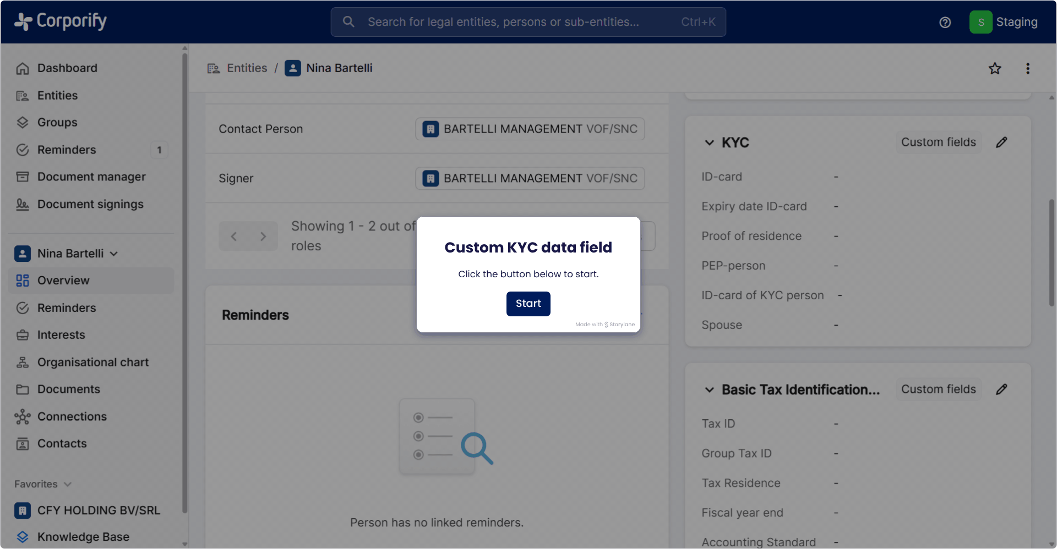Collapse the Favorites list
Image resolution: width=1057 pixels, height=549 pixels.
[68, 485]
